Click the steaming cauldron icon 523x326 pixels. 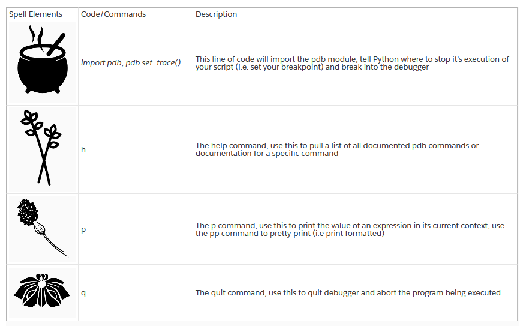coord(43,59)
